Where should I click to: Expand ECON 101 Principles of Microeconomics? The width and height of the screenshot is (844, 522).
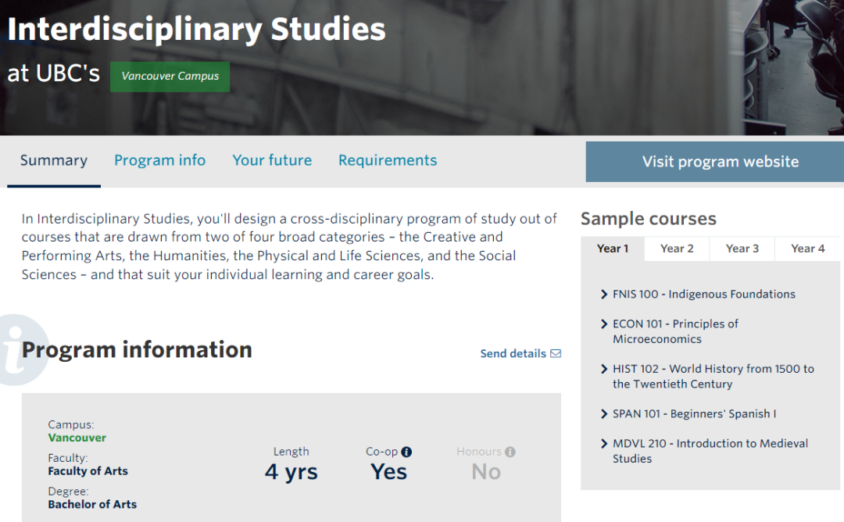(604, 324)
